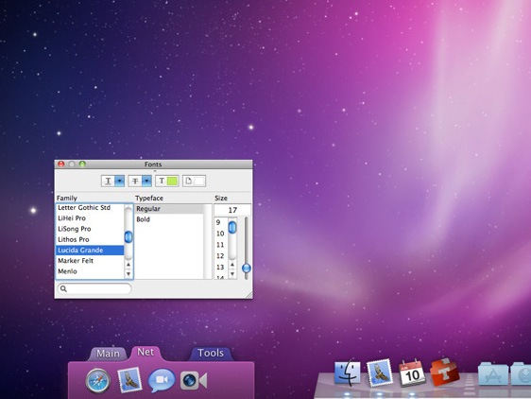Open Safari from the Net tab
The width and height of the screenshot is (531, 399).
coord(98,381)
